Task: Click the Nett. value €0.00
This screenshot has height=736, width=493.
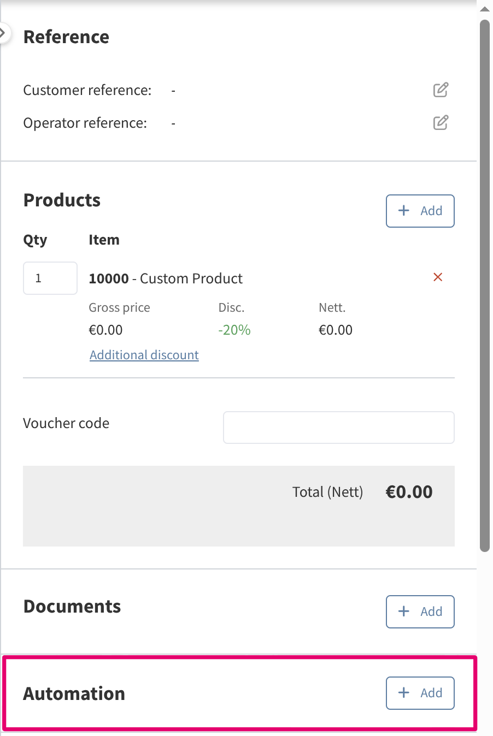Action: pos(336,330)
